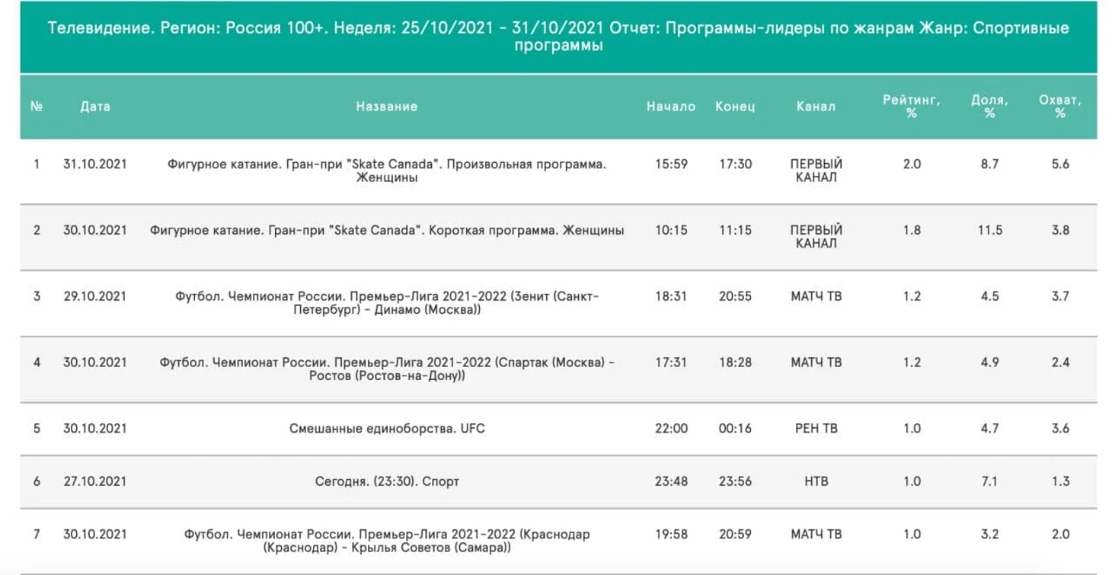
Task: Click the "НТВ" channel cell
Action: pyautogui.click(x=816, y=481)
